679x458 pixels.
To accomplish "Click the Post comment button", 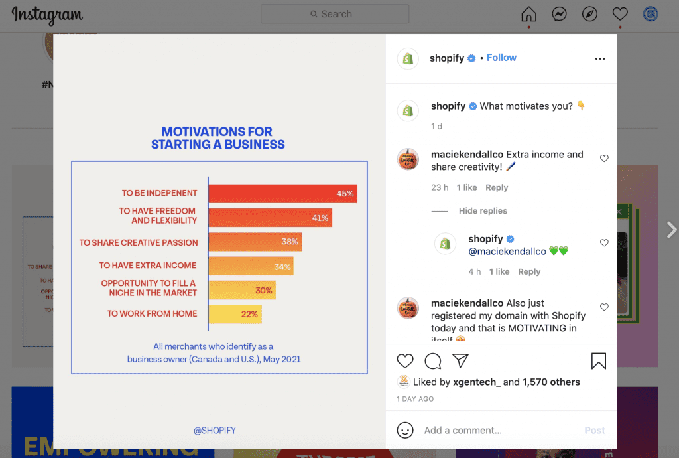I will pos(595,430).
